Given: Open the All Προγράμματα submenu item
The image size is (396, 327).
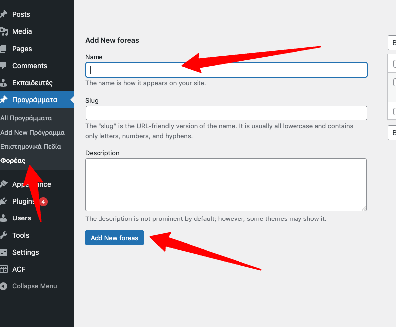Looking at the screenshot, I should [26, 118].
